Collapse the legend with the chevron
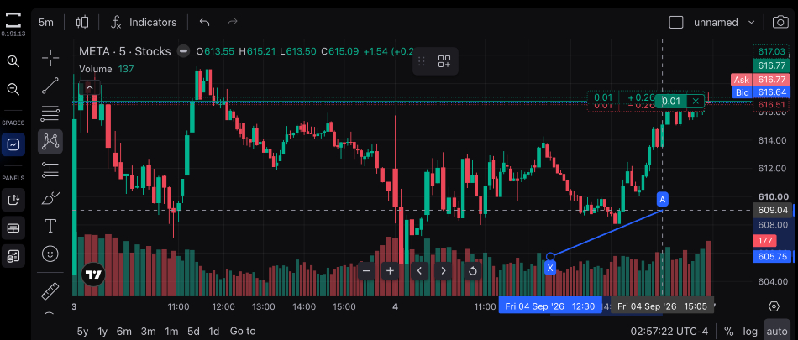Image resolution: width=798 pixels, height=340 pixels. pyautogui.click(x=90, y=87)
